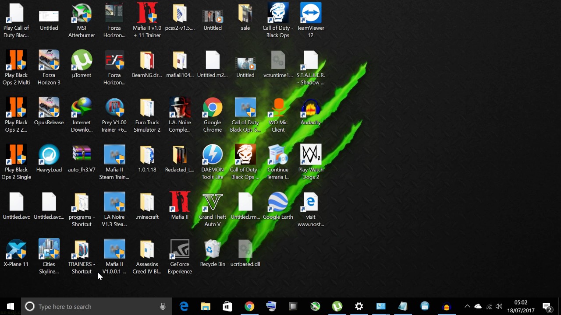
Task: Select the Play Black Ops 2 Multi shortcut
Action: tap(16, 67)
